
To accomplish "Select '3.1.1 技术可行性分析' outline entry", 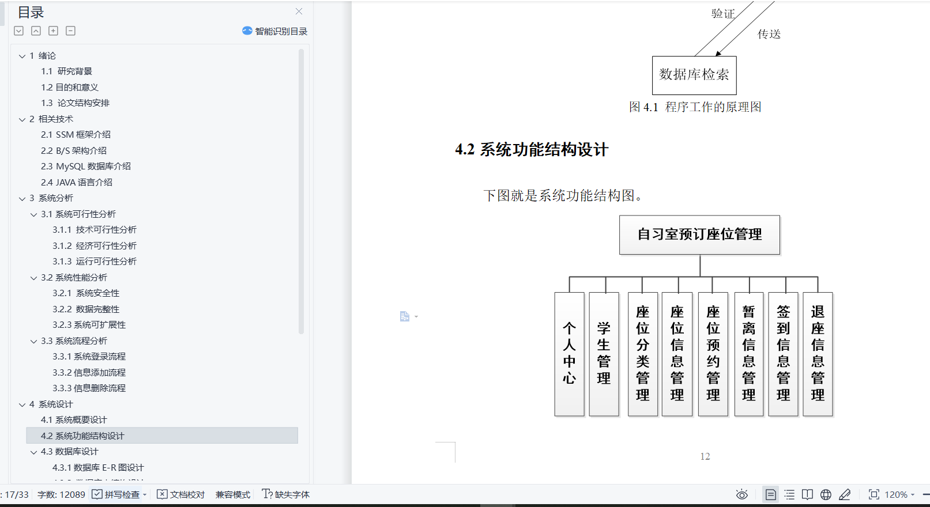I will [95, 230].
